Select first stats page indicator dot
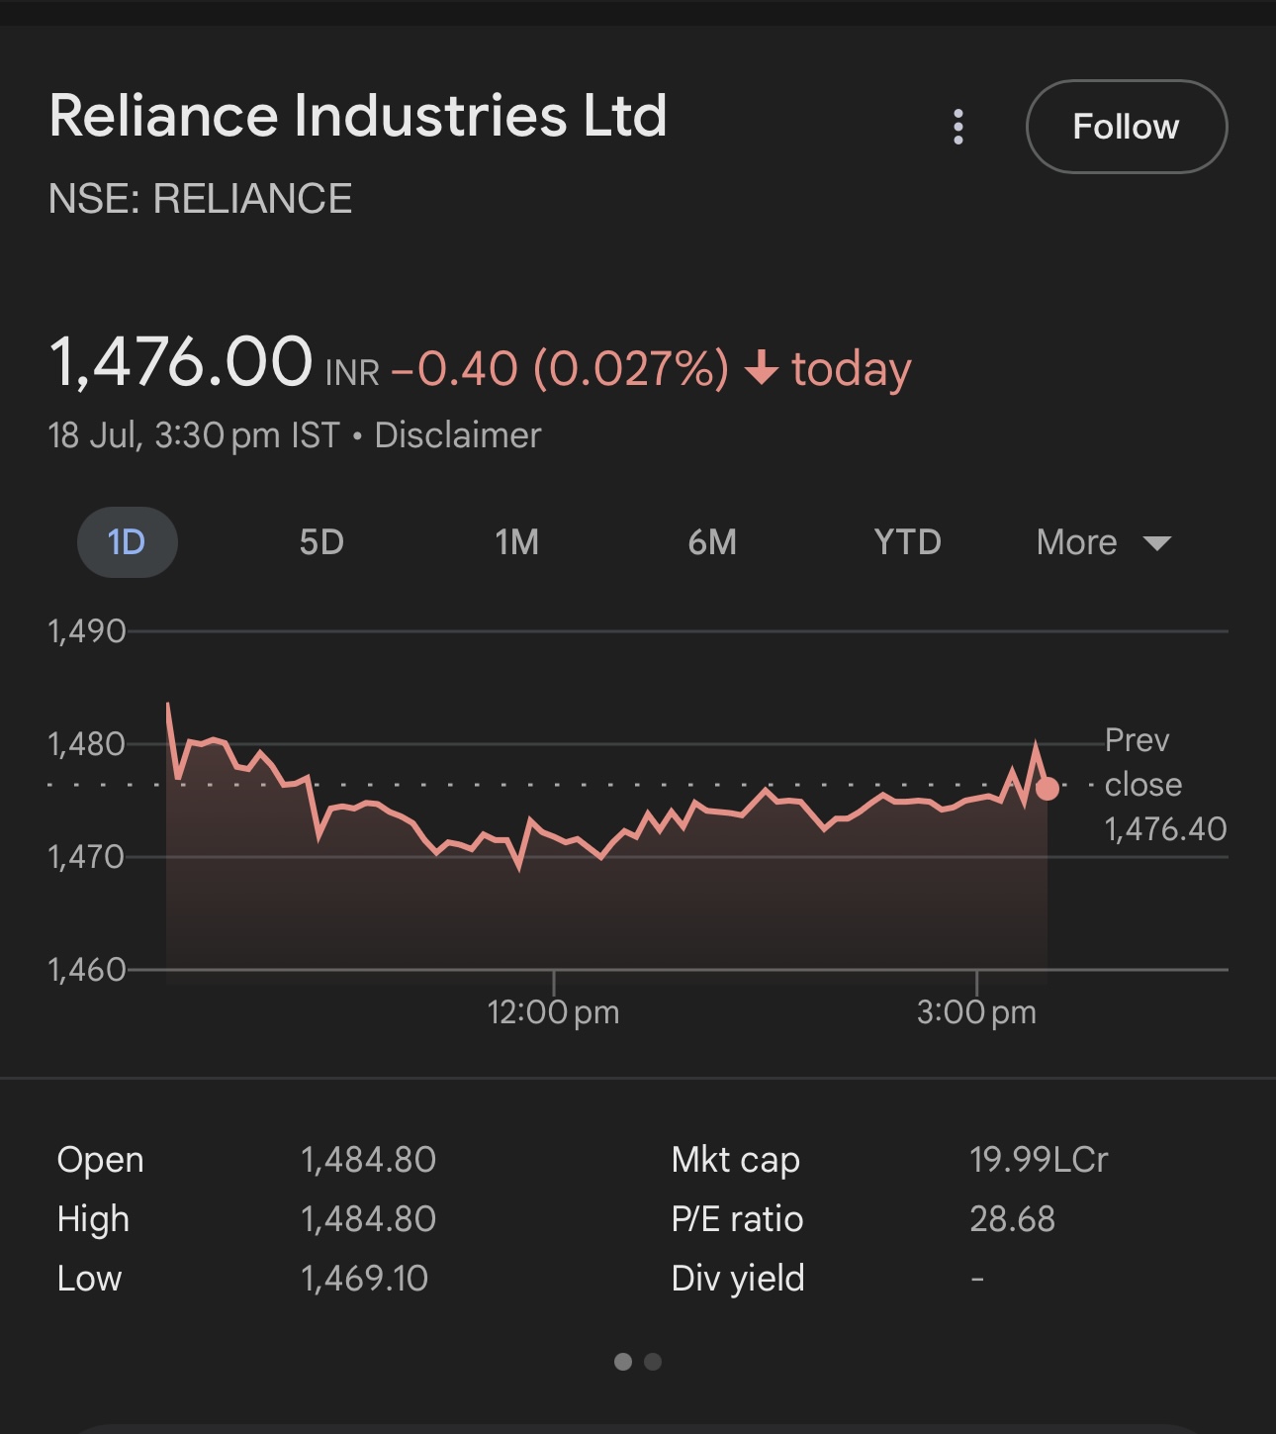 point(623,1362)
